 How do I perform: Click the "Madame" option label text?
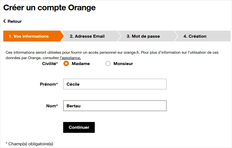click(81, 64)
